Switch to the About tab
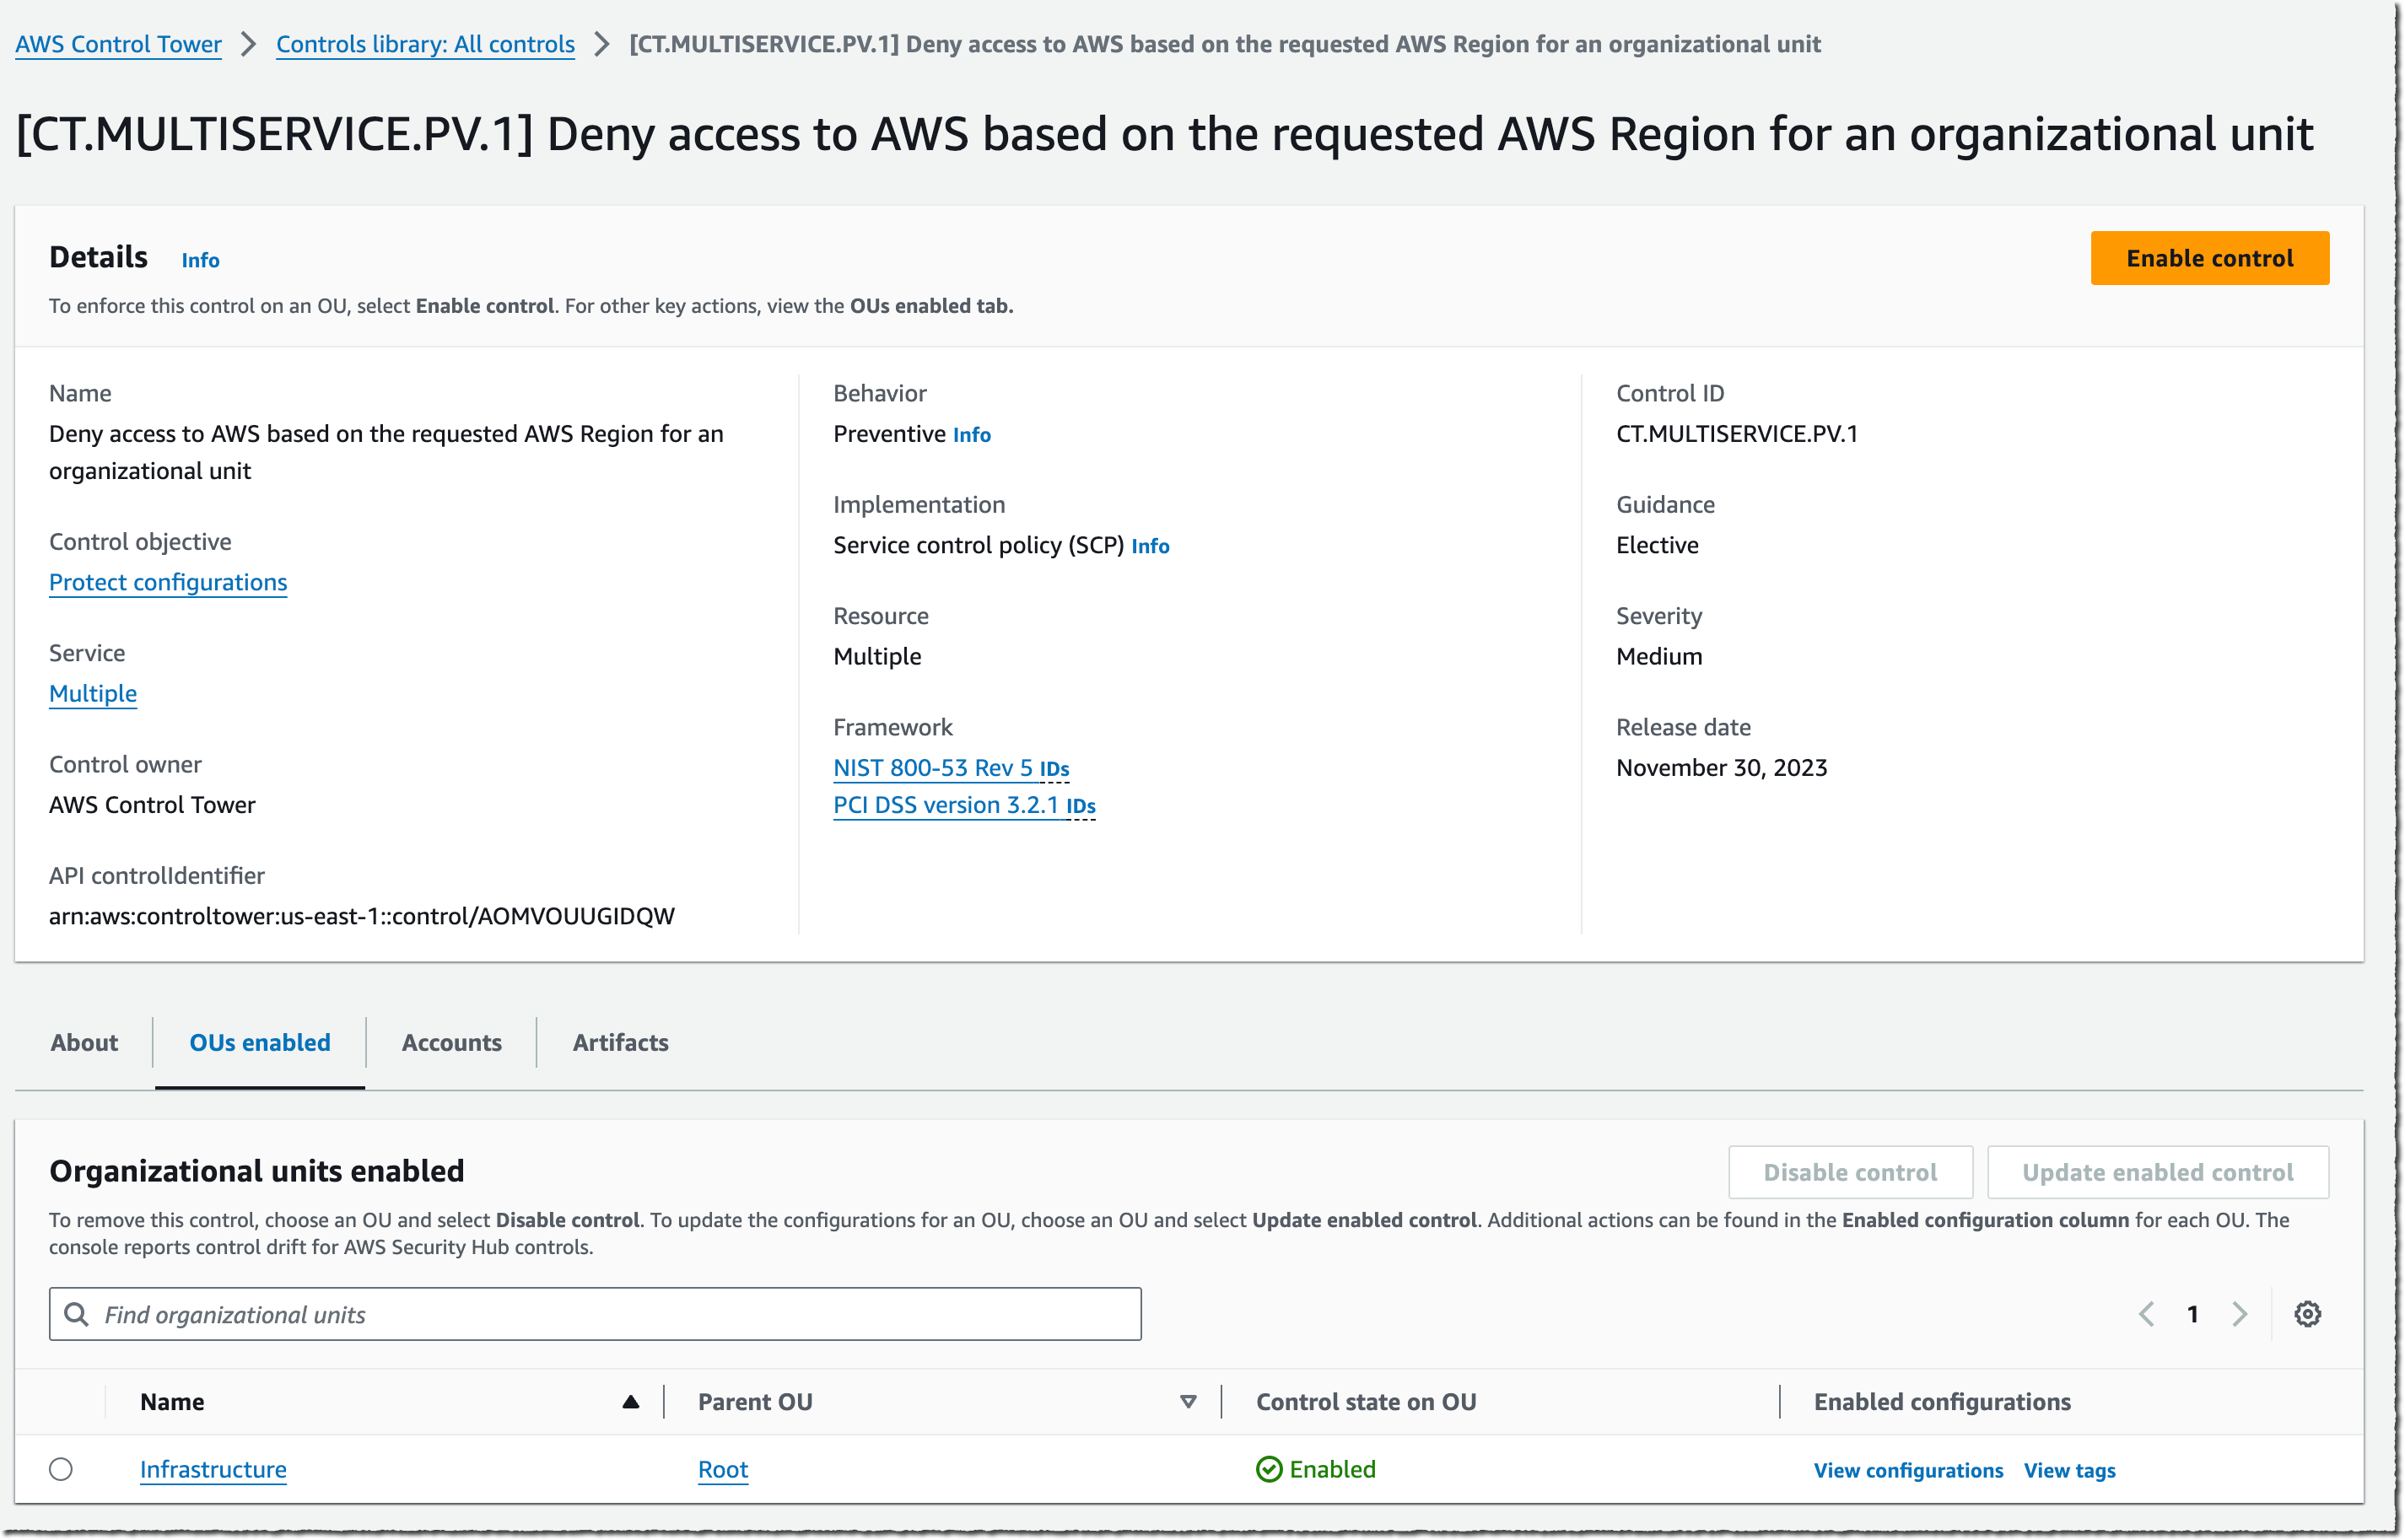Screen dimensions: 2405x1540 [x=84, y=1042]
